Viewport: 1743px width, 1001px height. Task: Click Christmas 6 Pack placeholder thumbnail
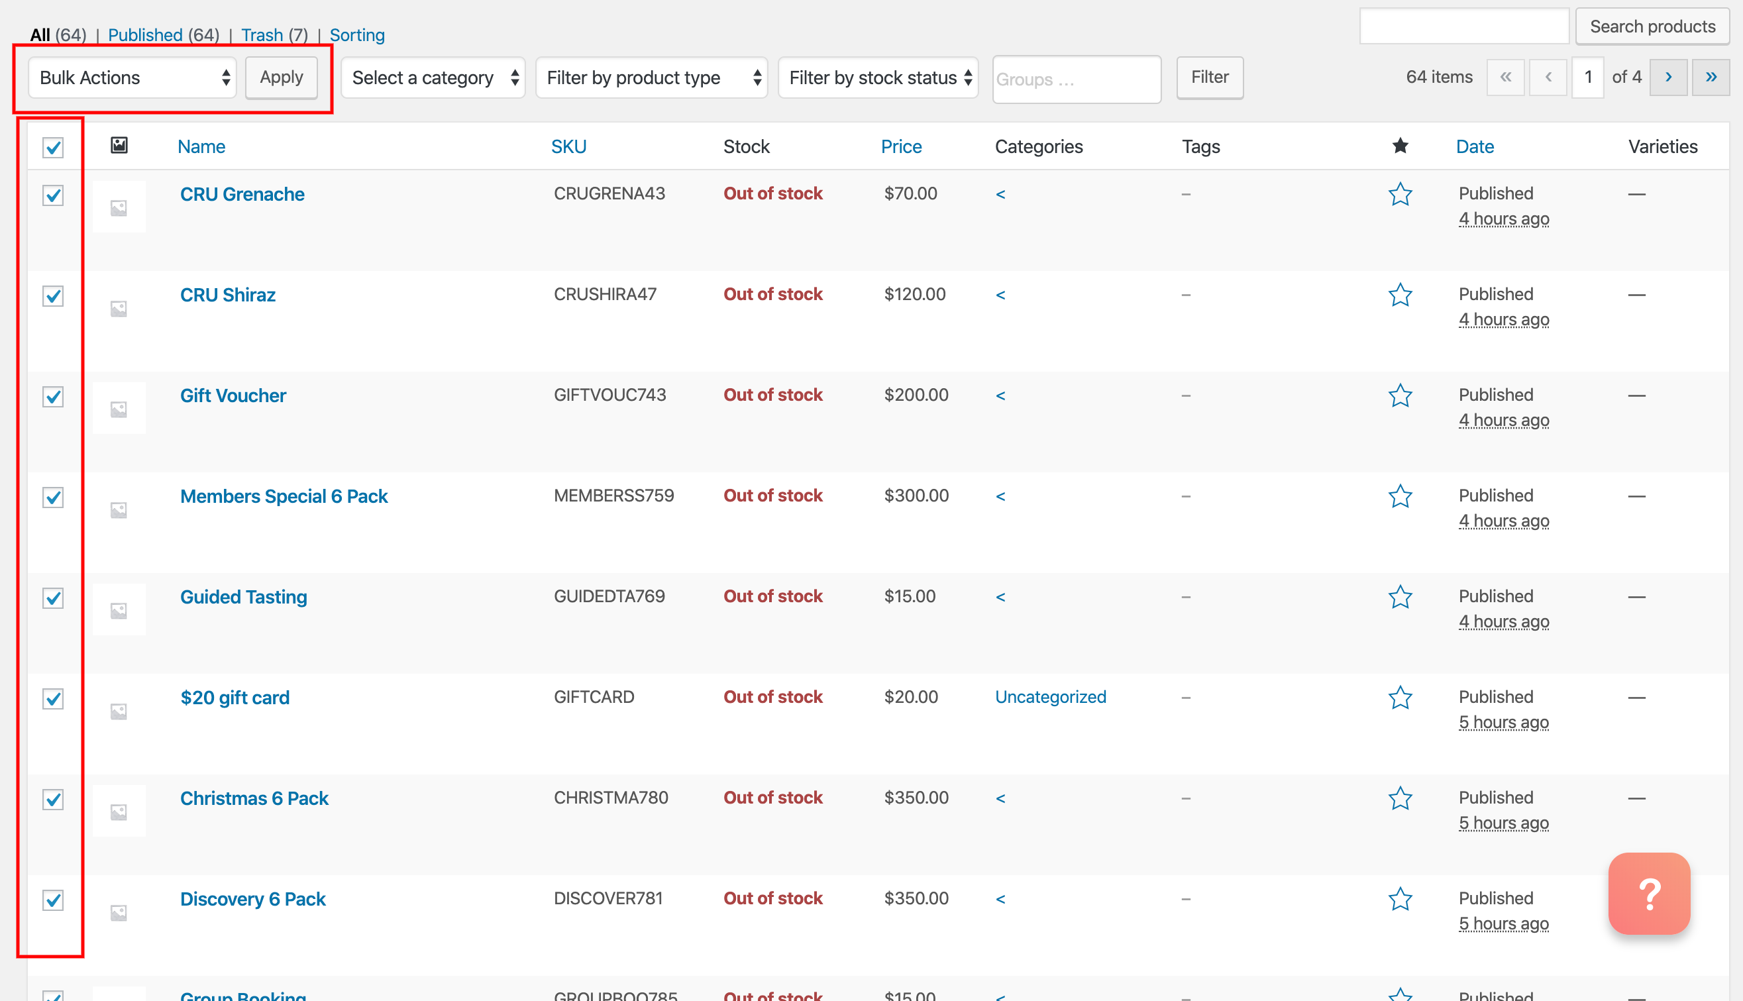tap(119, 812)
